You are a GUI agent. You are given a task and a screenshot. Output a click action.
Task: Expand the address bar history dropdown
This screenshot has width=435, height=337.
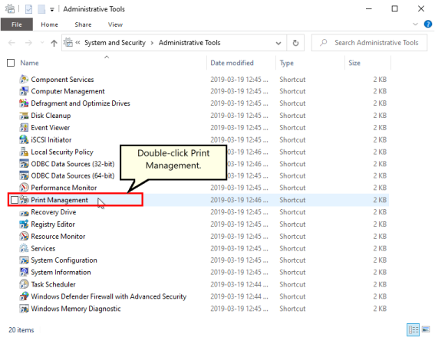click(278, 43)
